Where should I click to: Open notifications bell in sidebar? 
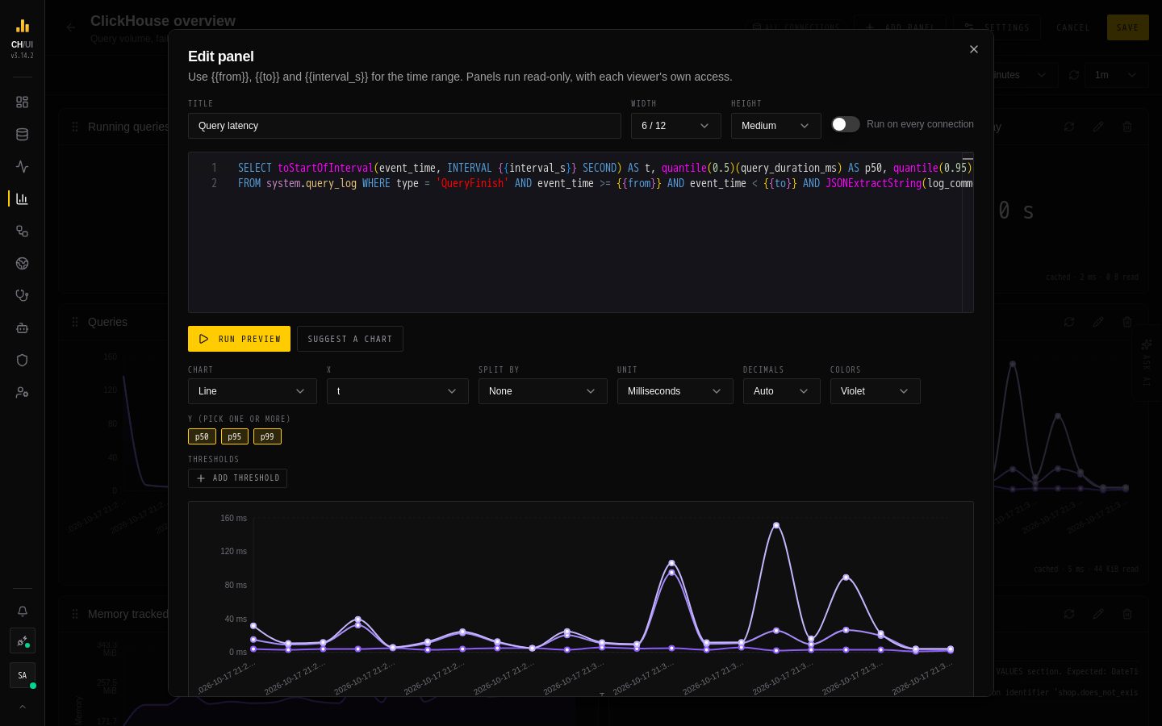(x=22, y=611)
